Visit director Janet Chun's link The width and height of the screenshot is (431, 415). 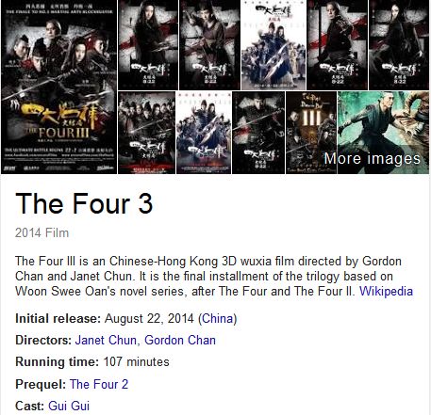pyautogui.click(x=106, y=341)
